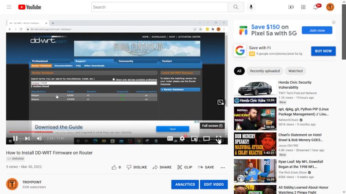Toggle closed captions (CC)
The image size is (346, 194).
click(170, 138)
